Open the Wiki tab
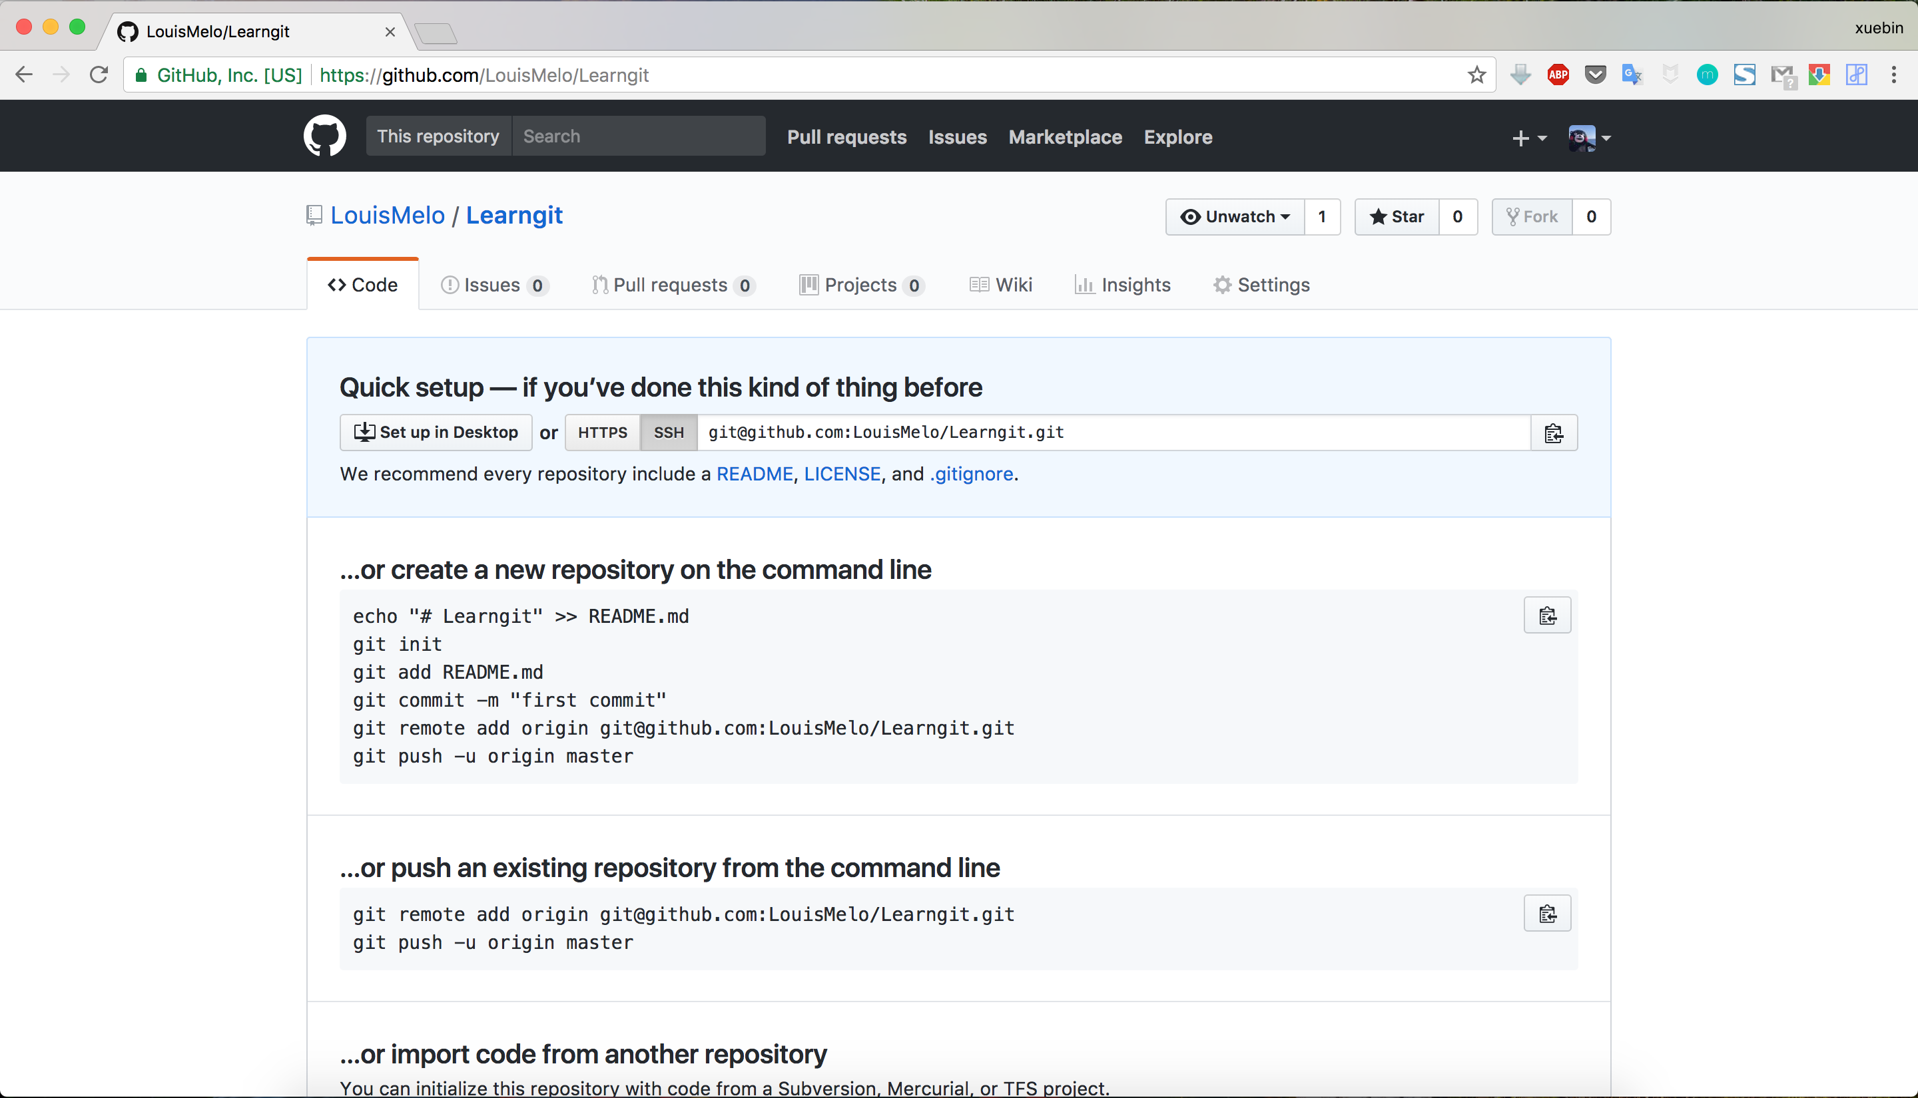Image resolution: width=1918 pixels, height=1098 pixels. [x=1000, y=285]
